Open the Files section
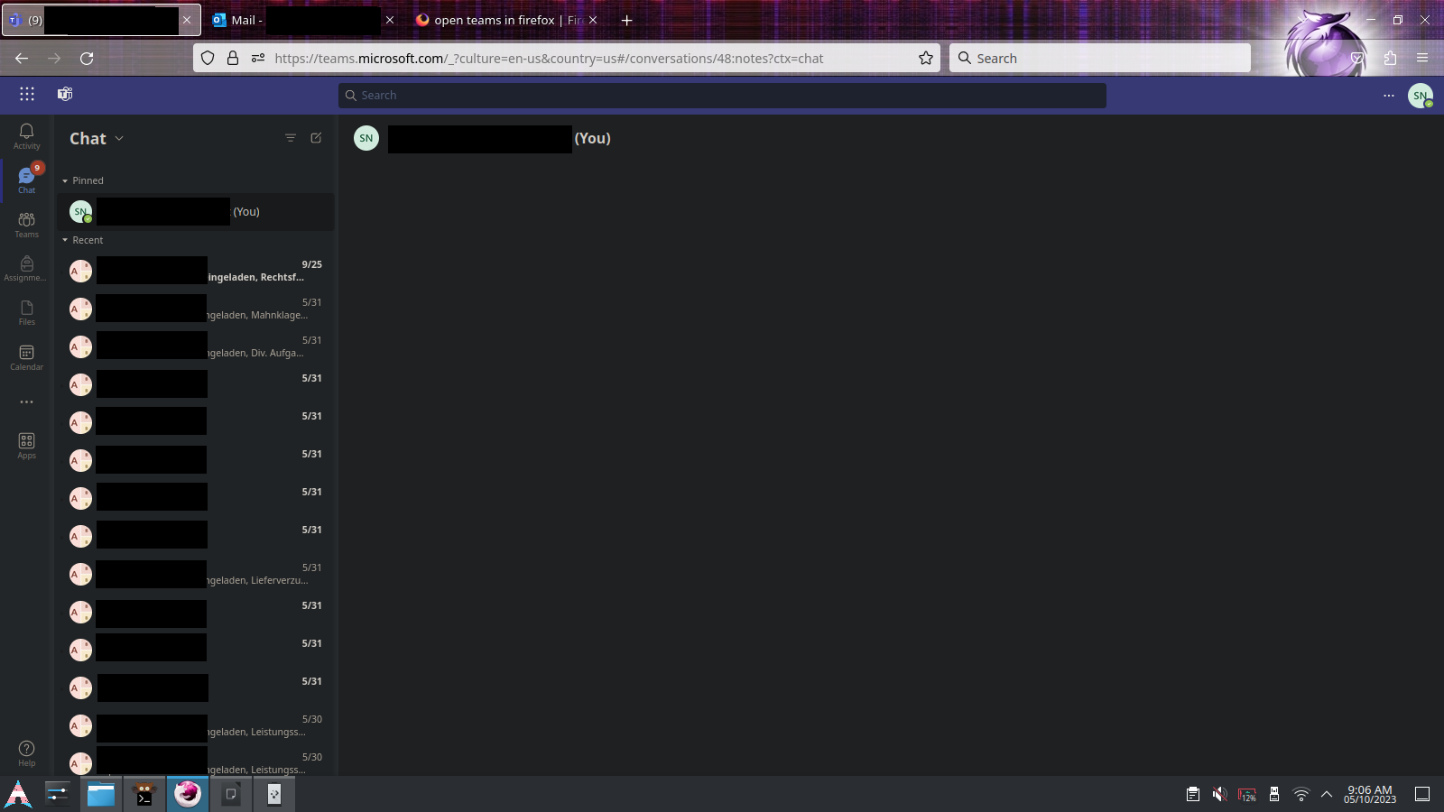The height and width of the screenshot is (812, 1444). [26, 312]
